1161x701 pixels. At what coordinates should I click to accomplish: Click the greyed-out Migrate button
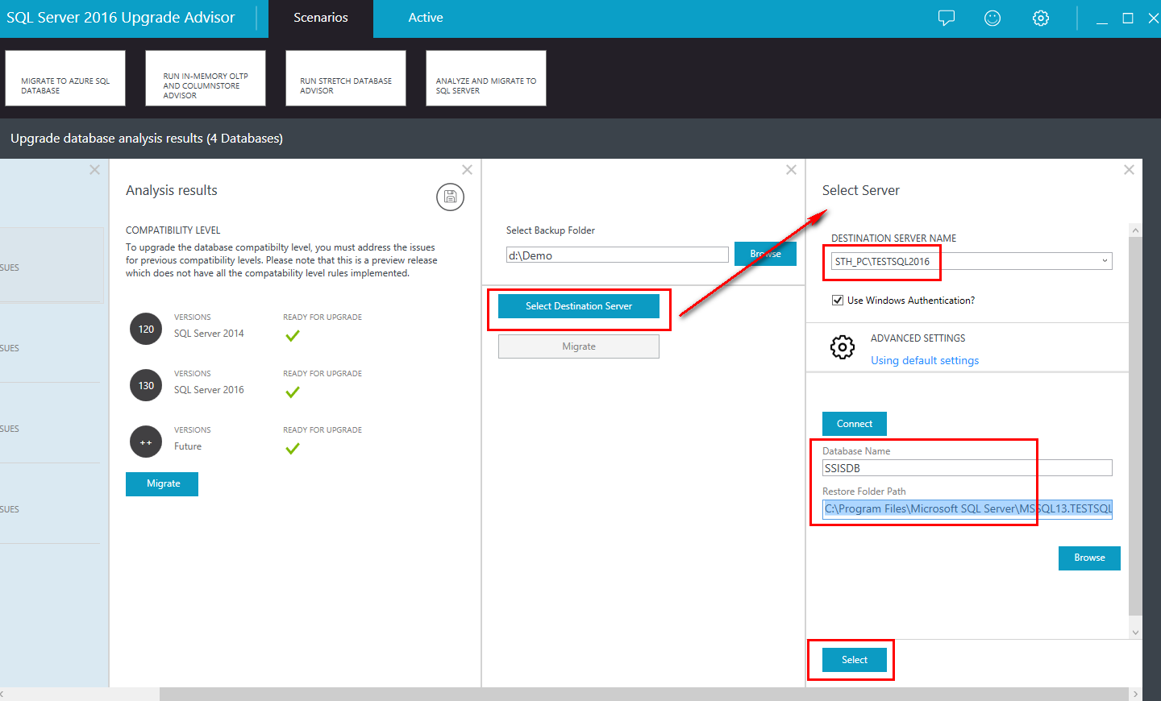[x=579, y=346]
